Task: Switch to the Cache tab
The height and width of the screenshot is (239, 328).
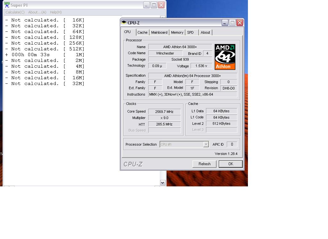Action: pyautogui.click(x=143, y=32)
